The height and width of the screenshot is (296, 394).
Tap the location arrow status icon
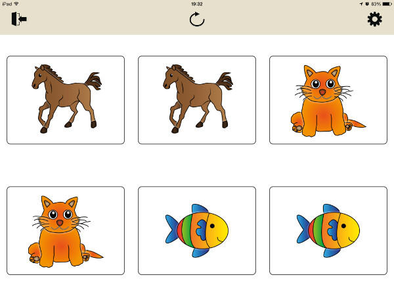[361, 4]
